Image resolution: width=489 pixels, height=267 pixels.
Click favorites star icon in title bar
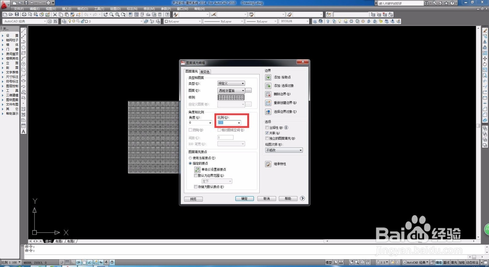(x=446, y=3)
